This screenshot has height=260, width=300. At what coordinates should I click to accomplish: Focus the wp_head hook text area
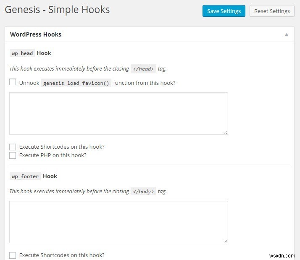click(118, 113)
